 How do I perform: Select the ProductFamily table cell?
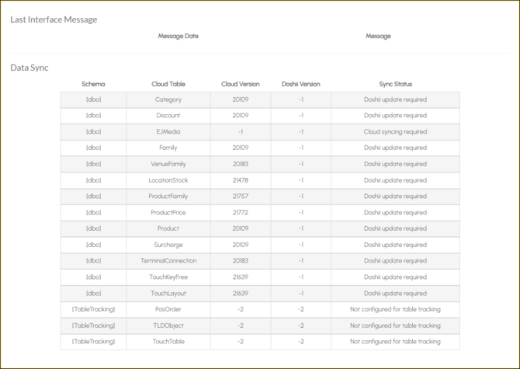(168, 196)
